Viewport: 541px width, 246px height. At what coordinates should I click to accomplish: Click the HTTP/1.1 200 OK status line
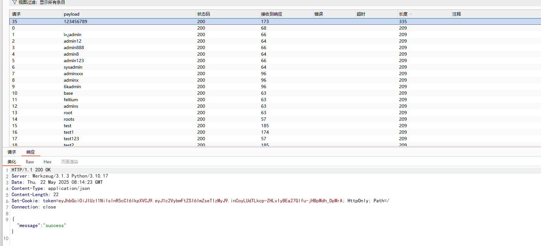tap(31, 170)
